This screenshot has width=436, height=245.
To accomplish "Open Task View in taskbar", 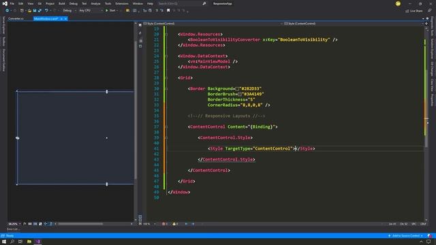I will [x=20, y=242].
